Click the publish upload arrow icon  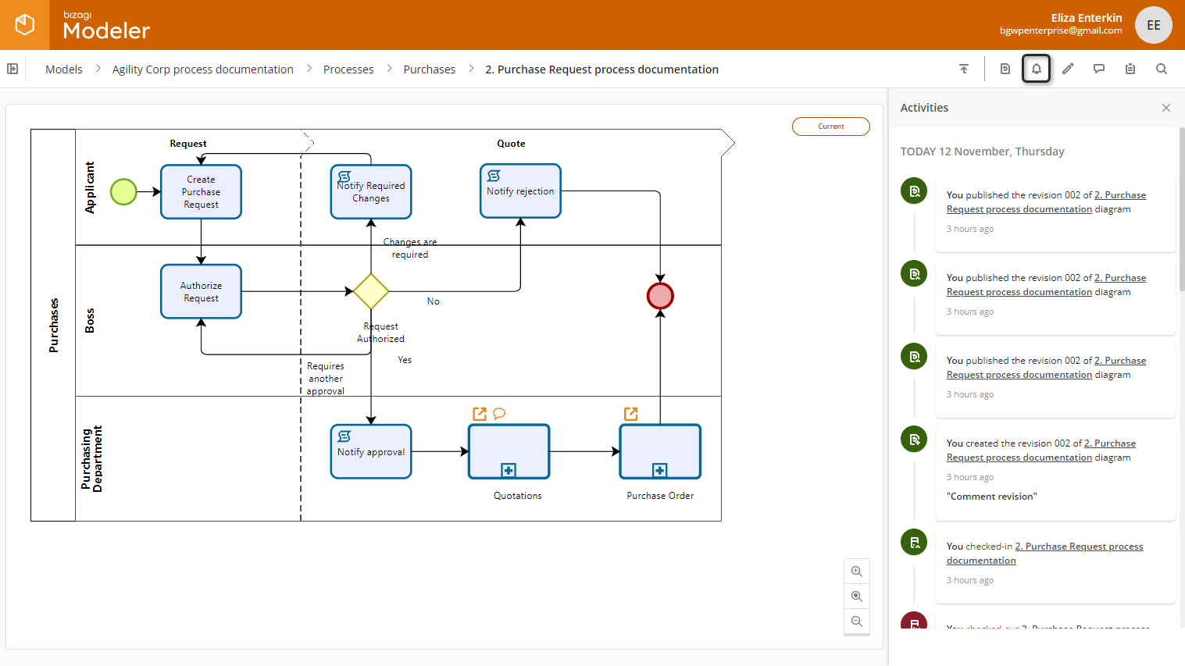pyautogui.click(x=964, y=69)
